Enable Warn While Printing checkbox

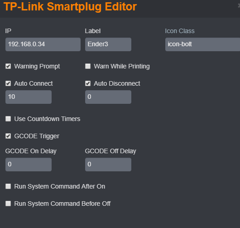(88, 66)
